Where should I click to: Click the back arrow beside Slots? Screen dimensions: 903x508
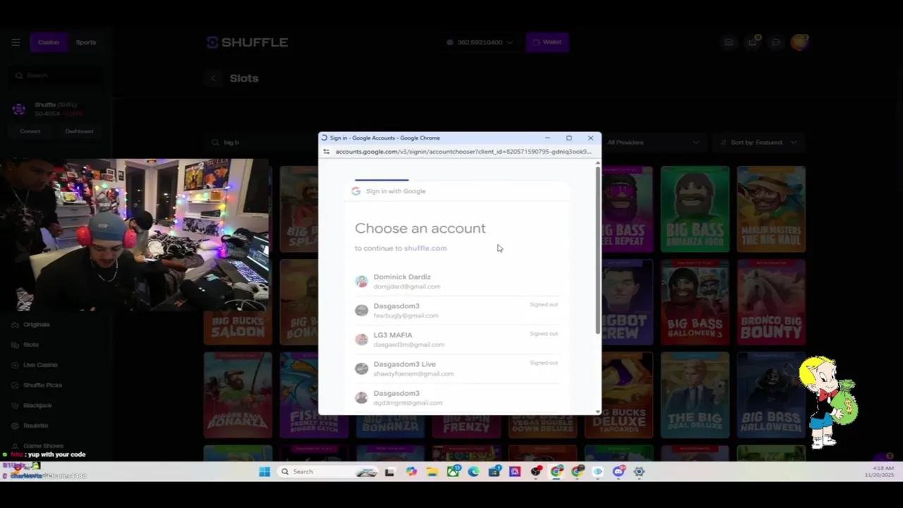[x=213, y=78]
